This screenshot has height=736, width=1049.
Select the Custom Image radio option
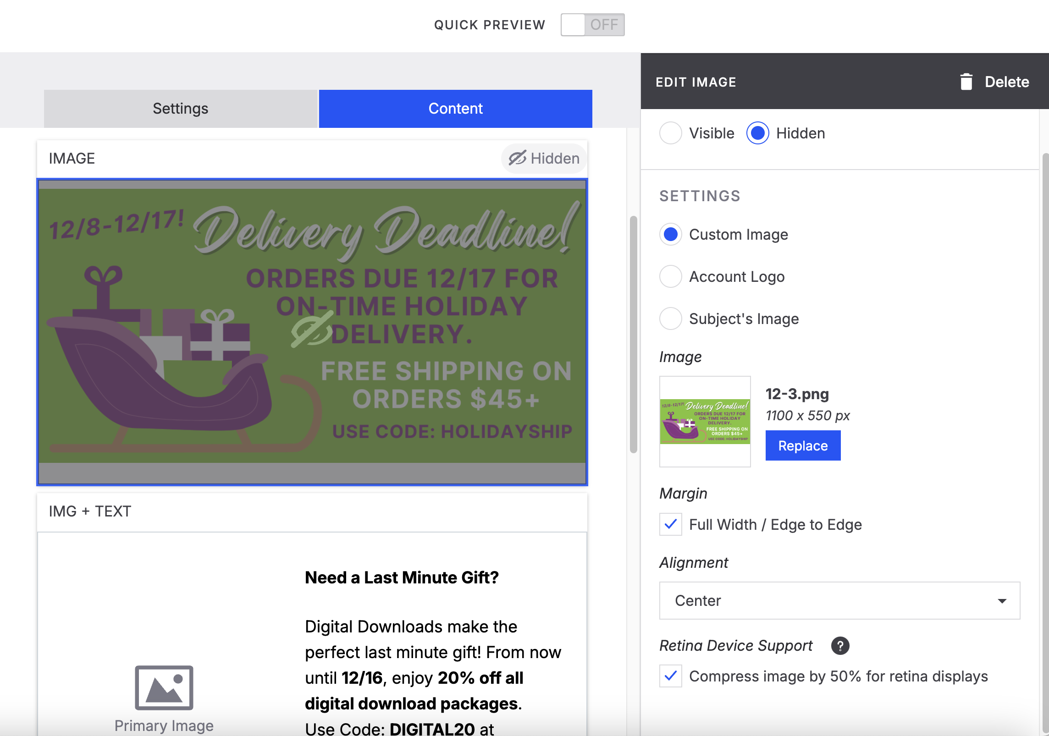670,235
